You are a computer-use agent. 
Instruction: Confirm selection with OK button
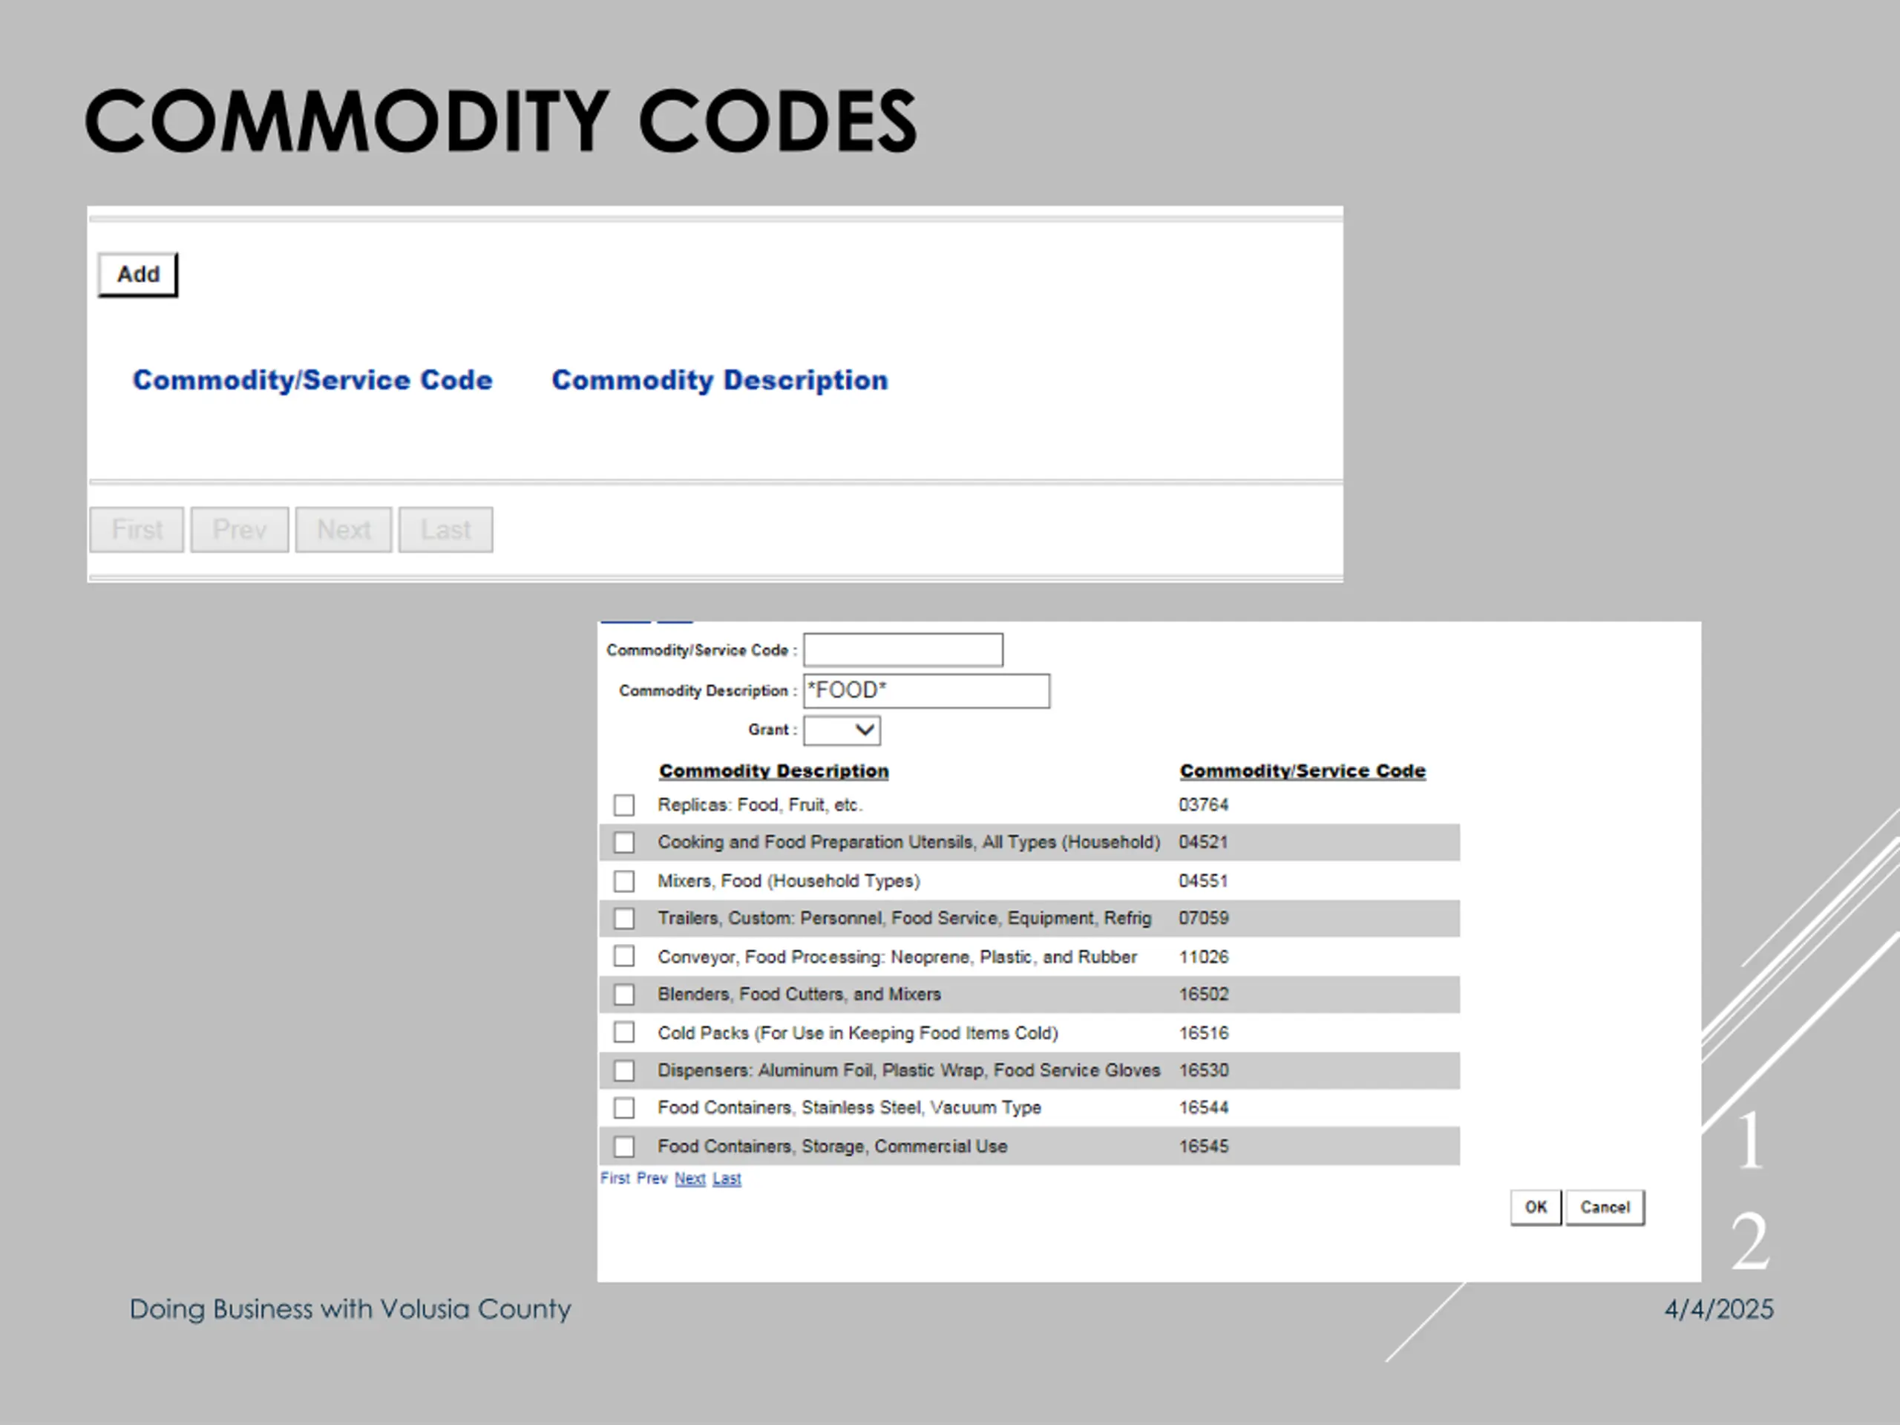coord(1536,1208)
